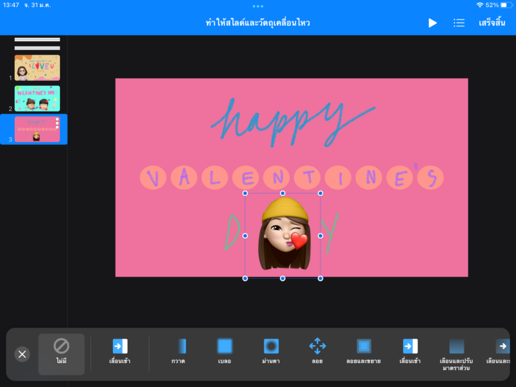Select the ม่านตา (Iris) effect

click(271, 352)
